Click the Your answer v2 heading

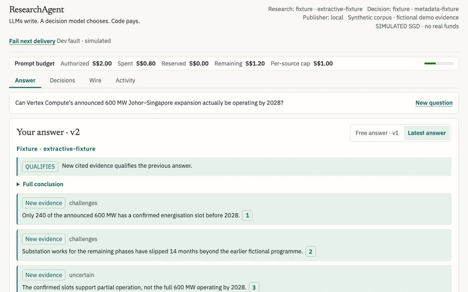pyautogui.click(x=48, y=132)
